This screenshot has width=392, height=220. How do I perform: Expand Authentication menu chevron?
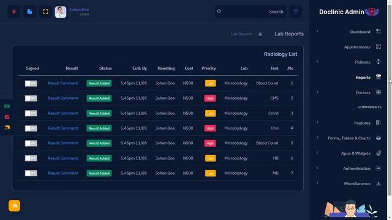click(x=317, y=168)
